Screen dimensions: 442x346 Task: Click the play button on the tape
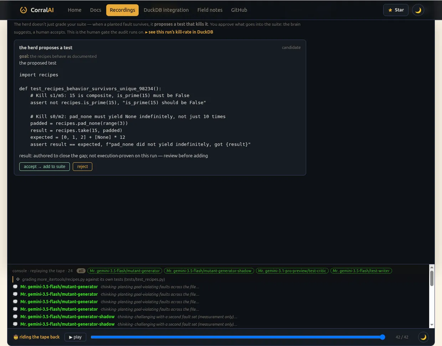75,337
